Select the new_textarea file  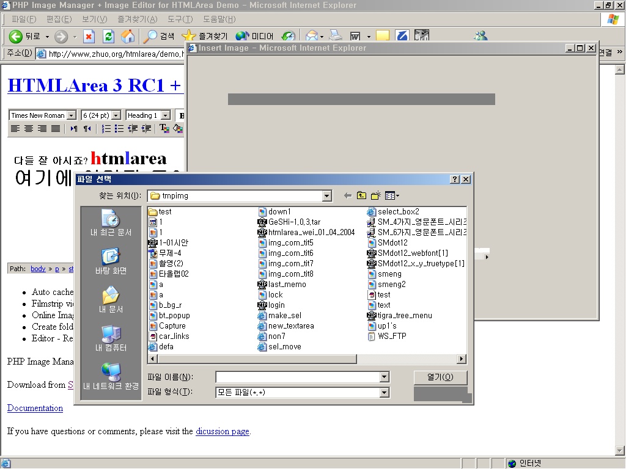[x=286, y=325]
